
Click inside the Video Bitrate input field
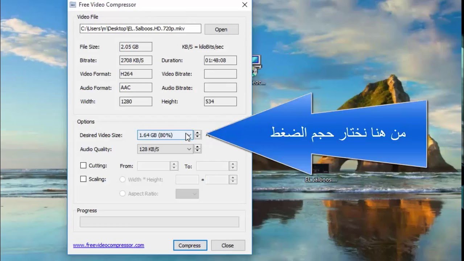coord(220,74)
